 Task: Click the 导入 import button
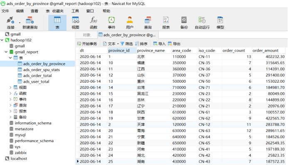(x=160, y=44)
